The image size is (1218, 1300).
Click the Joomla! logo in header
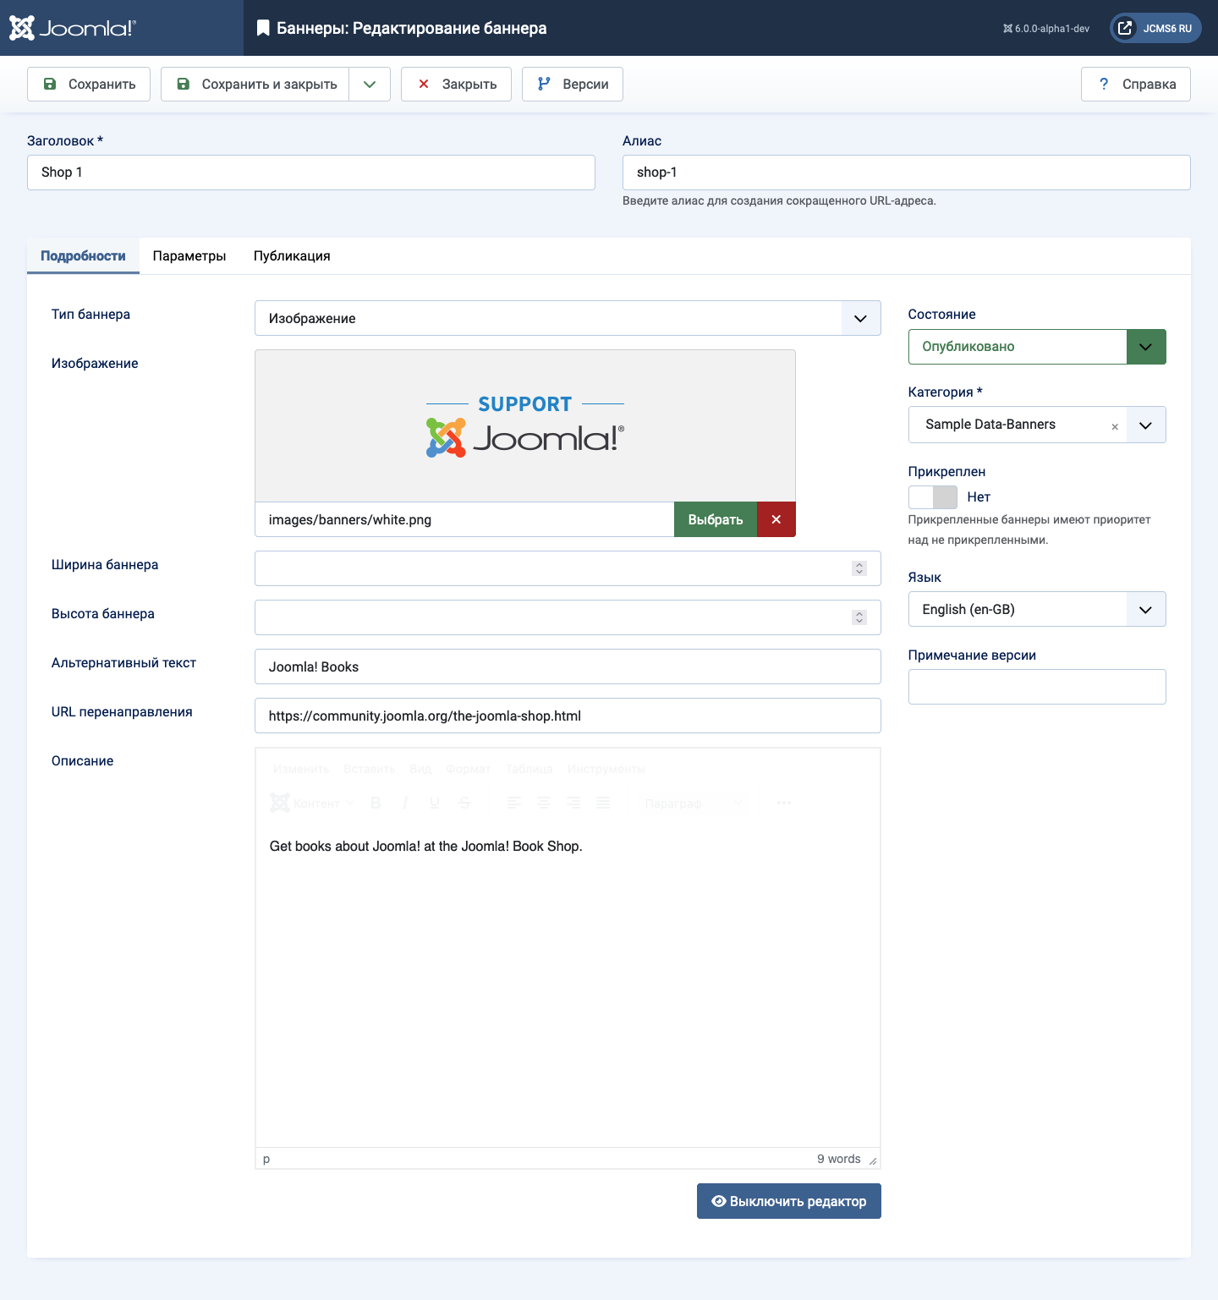click(x=73, y=28)
